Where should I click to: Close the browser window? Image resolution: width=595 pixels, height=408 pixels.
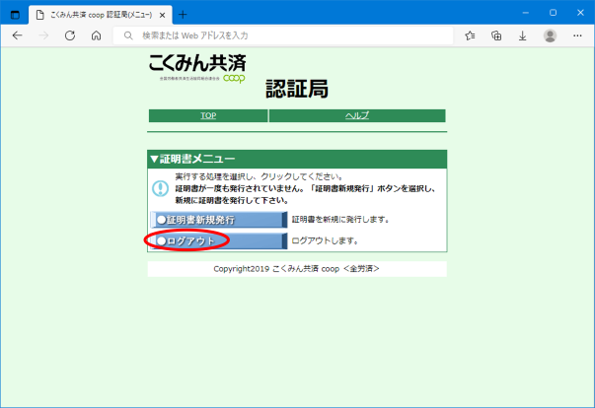(580, 13)
